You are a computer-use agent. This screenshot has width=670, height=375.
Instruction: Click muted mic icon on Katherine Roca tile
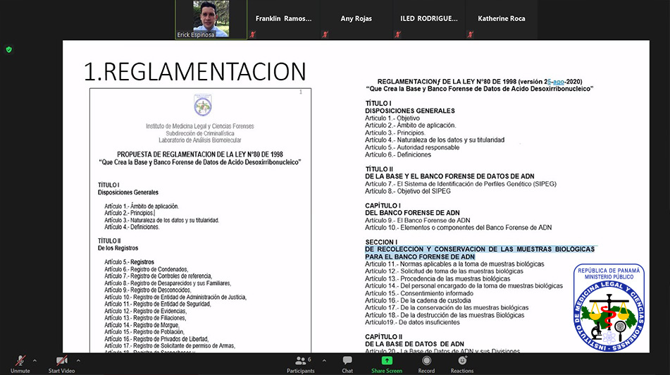click(x=471, y=35)
